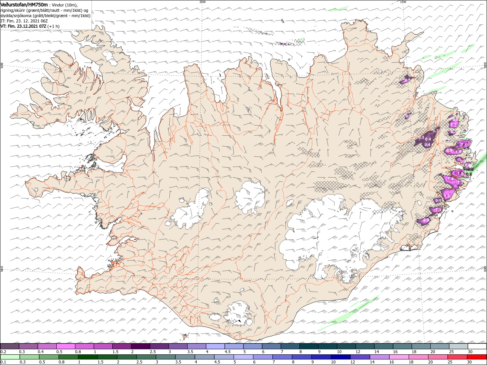Click the 2.4 snowfall value on east coast
Viewport: 487px width, 365px height.
click(x=463, y=144)
